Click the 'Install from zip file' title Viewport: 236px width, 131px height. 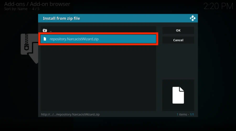point(61,18)
